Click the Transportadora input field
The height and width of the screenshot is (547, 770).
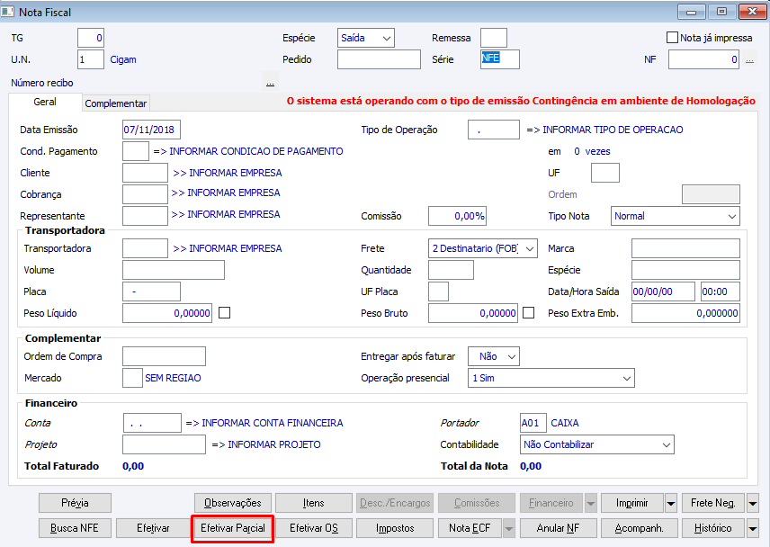[x=145, y=248]
